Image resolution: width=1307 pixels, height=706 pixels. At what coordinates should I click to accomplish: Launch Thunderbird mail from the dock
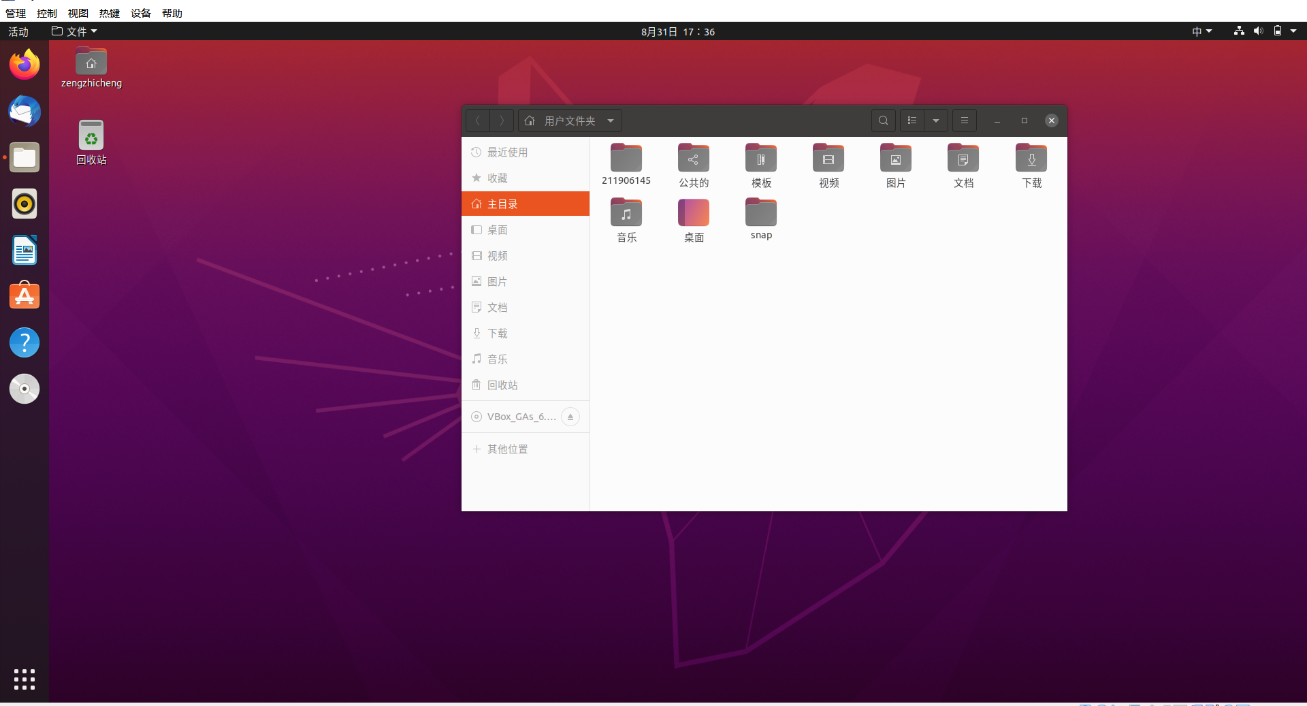pyautogui.click(x=25, y=111)
